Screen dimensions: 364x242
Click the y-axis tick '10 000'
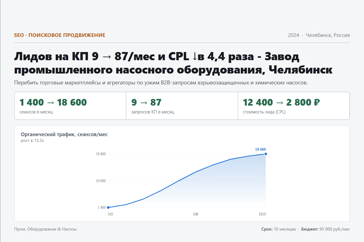[x=101, y=181]
